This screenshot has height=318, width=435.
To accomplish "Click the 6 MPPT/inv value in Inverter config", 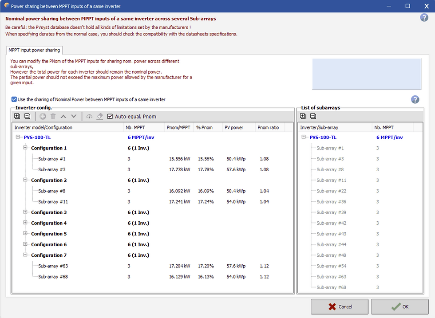I will click(x=141, y=137).
